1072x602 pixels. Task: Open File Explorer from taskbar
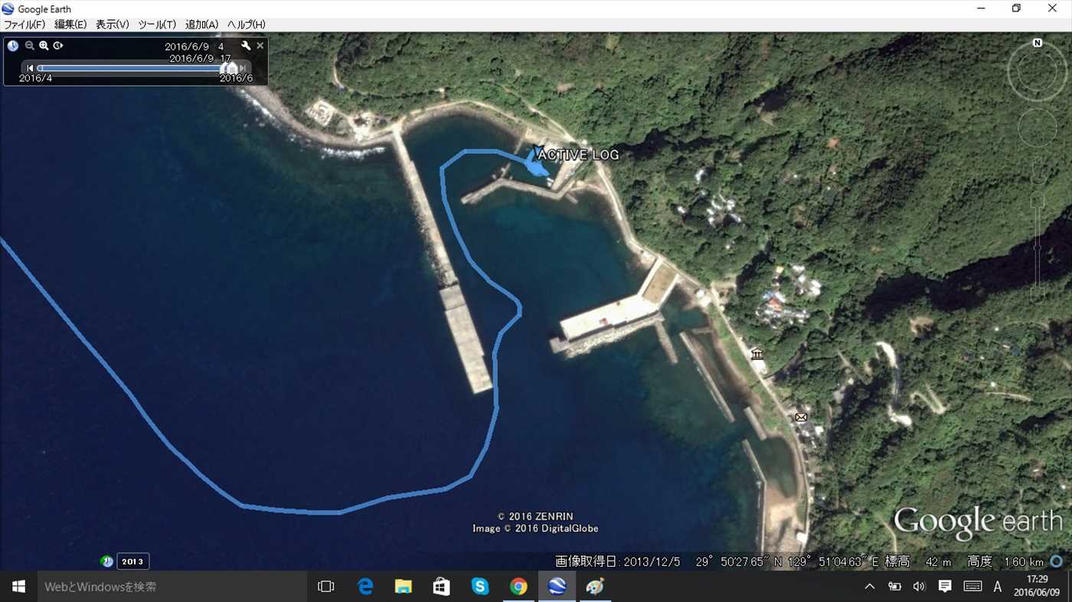click(404, 587)
